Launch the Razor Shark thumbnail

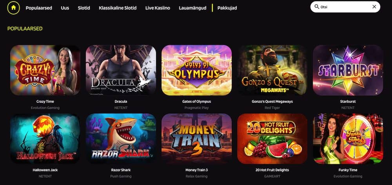(121, 139)
